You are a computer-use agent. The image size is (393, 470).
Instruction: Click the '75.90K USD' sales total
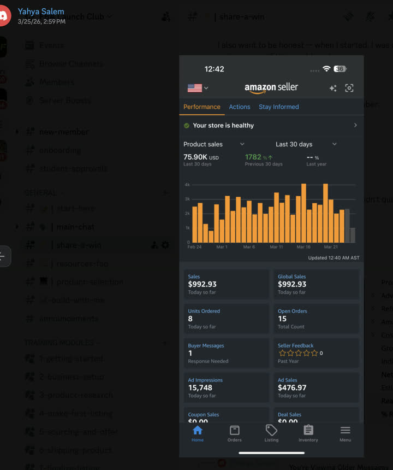point(201,157)
